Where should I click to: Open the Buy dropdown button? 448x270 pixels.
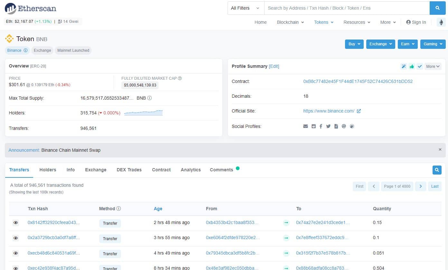tap(354, 44)
